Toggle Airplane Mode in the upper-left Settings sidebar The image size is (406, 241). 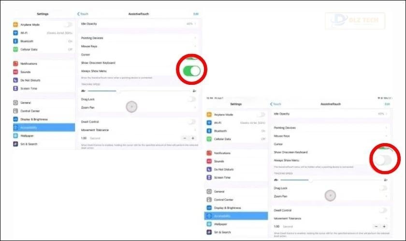tap(69, 24)
